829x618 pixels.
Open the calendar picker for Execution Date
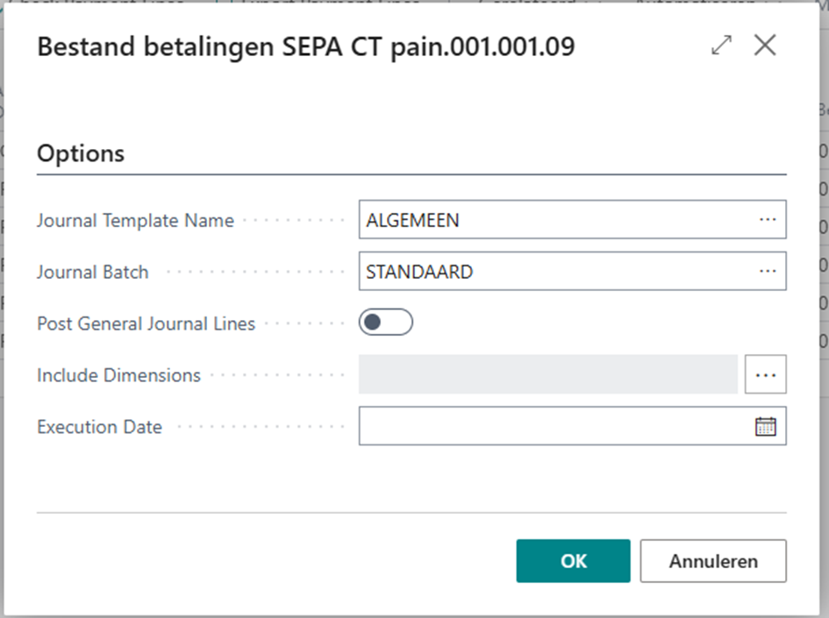click(x=766, y=426)
